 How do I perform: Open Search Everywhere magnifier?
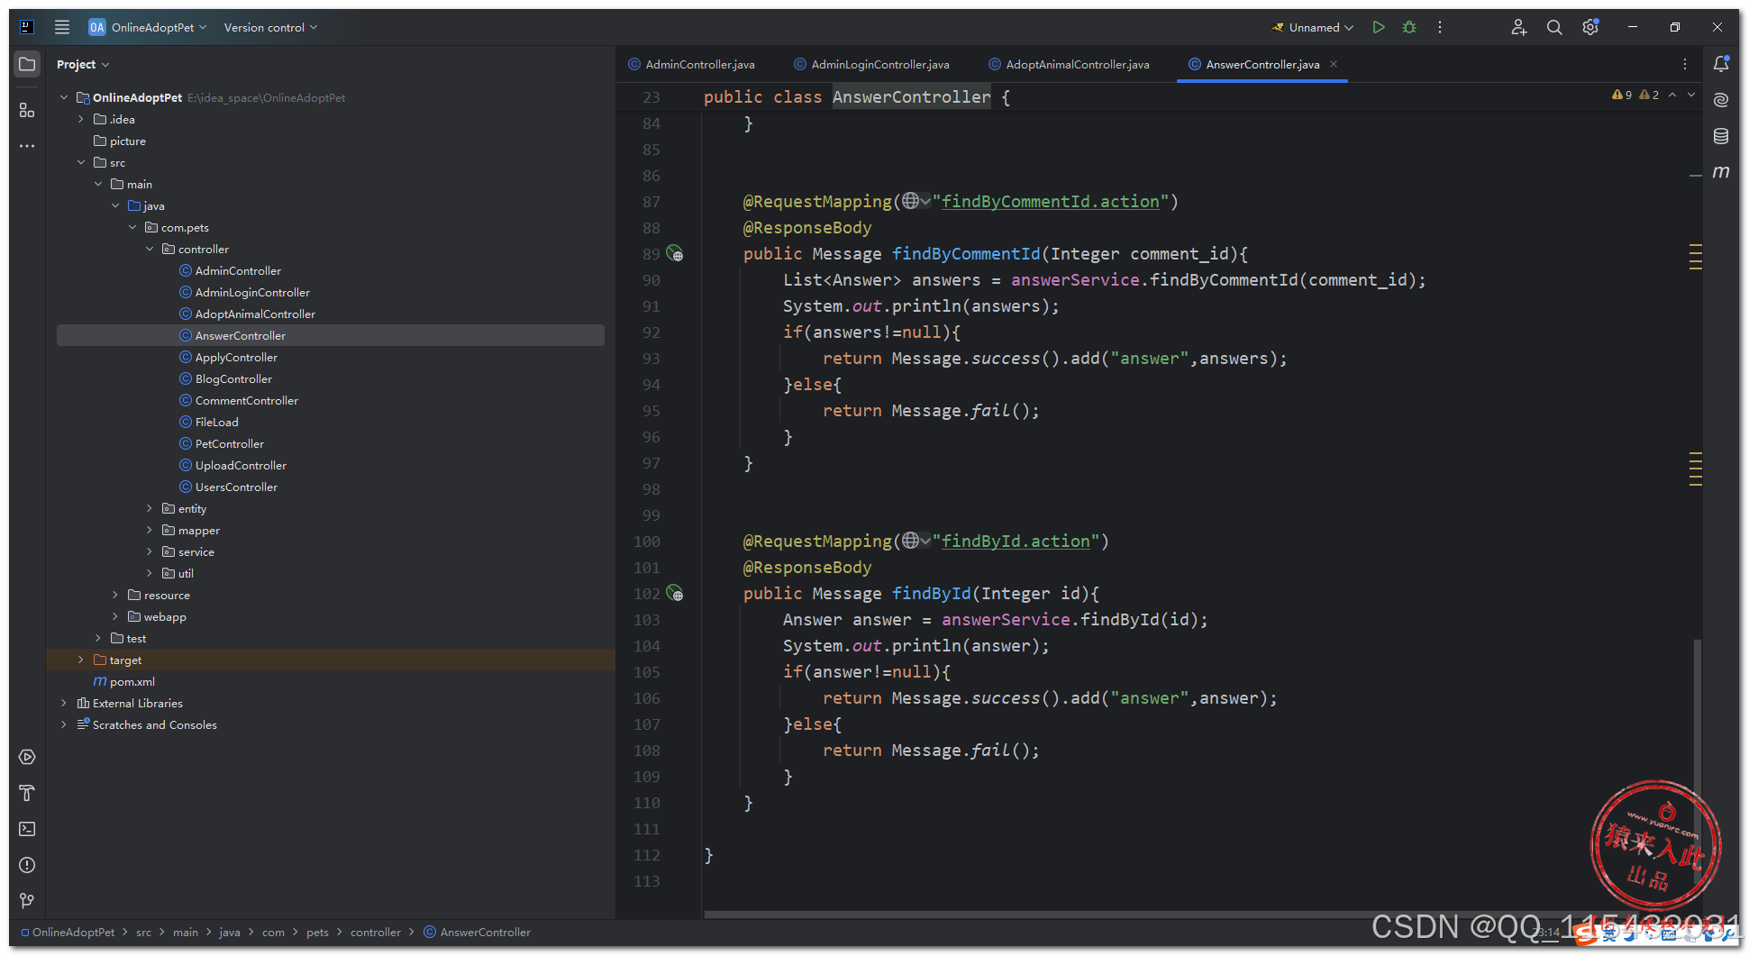[1554, 27]
